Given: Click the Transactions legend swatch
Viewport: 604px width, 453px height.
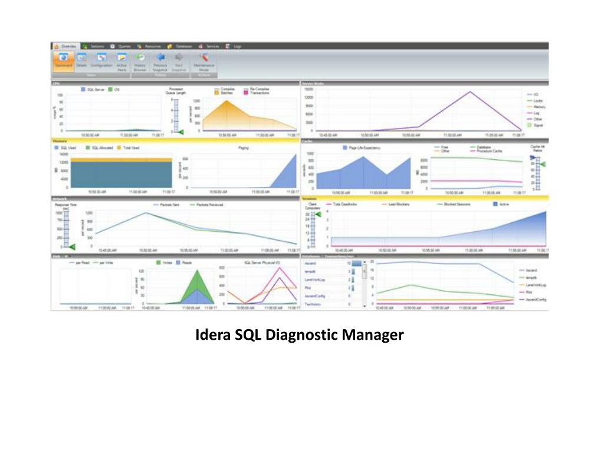Looking at the screenshot, I should (246, 93).
